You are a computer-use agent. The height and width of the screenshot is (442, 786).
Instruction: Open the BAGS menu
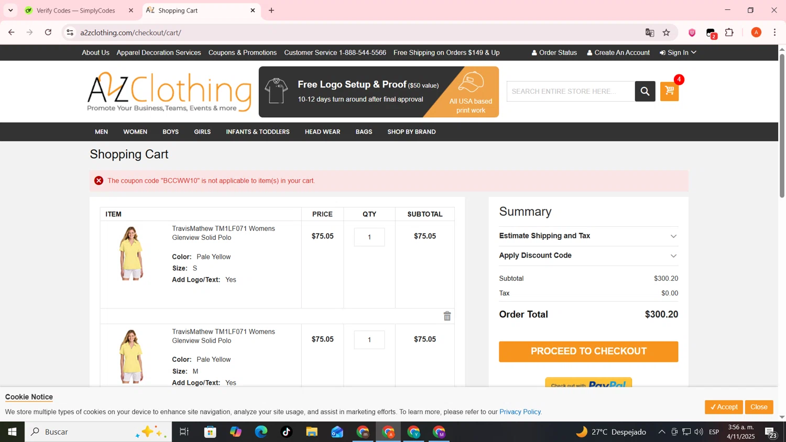pos(364,132)
